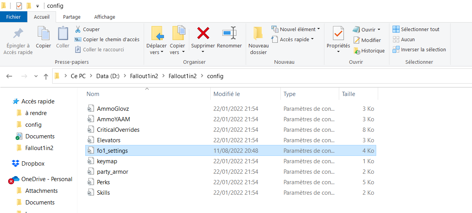
Task: Click Épingler à Accès rapide pin icon
Action: coord(18,33)
